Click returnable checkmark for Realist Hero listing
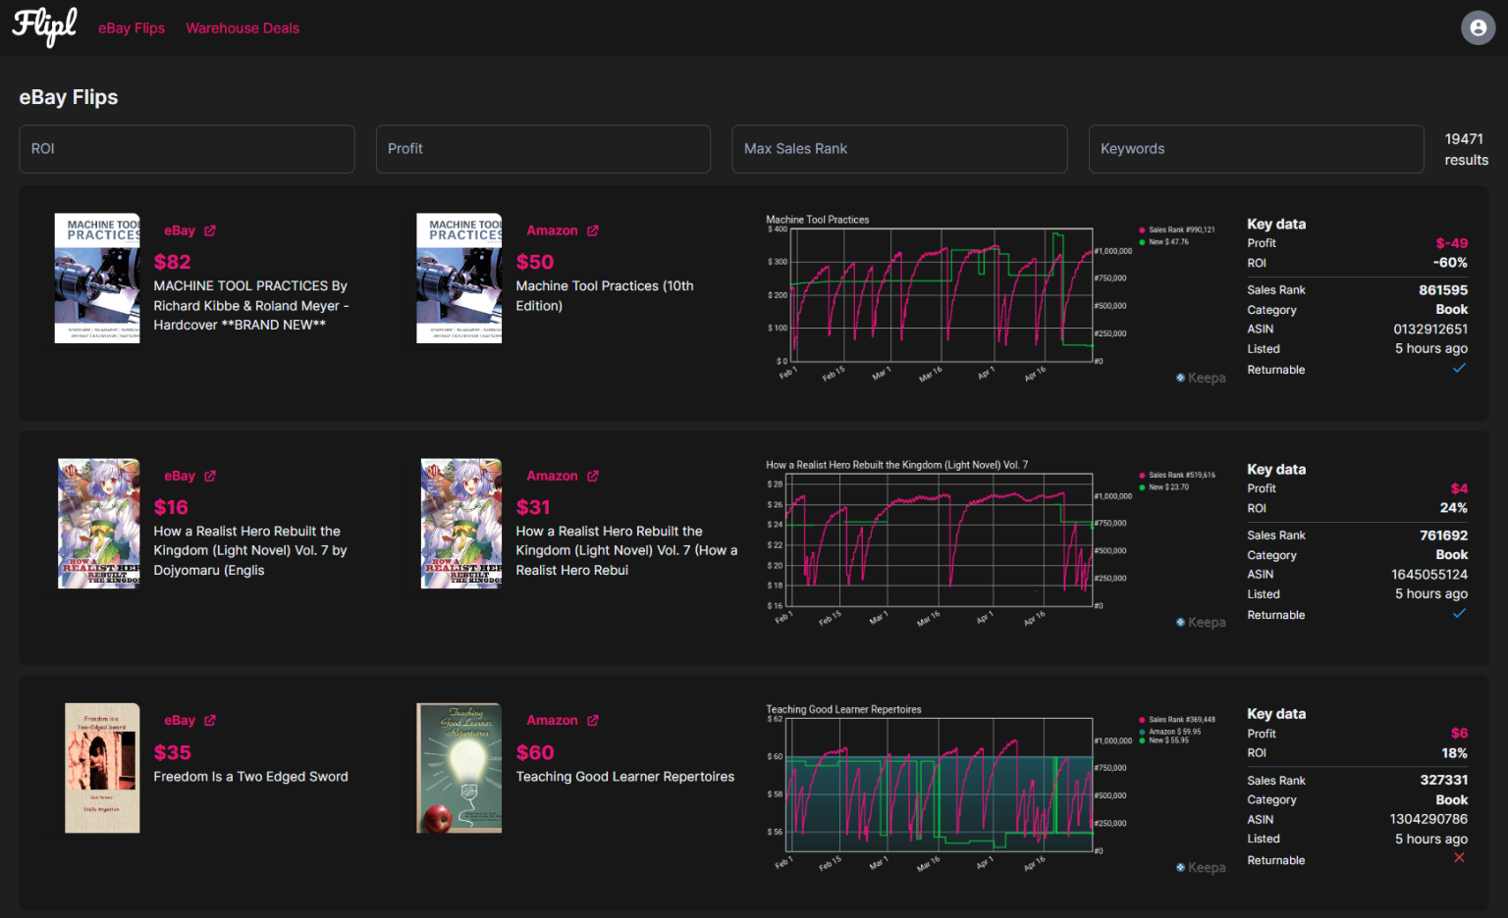The image size is (1508, 918). pyautogui.click(x=1459, y=614)
